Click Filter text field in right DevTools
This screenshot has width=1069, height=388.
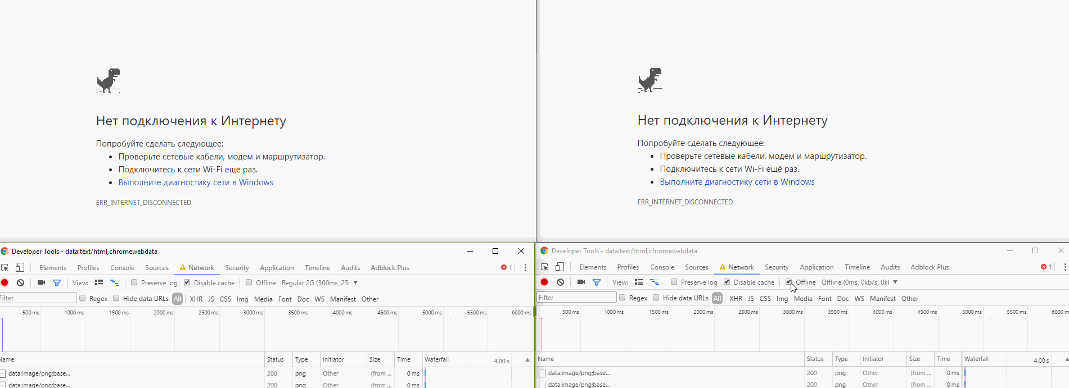(576, 298)
